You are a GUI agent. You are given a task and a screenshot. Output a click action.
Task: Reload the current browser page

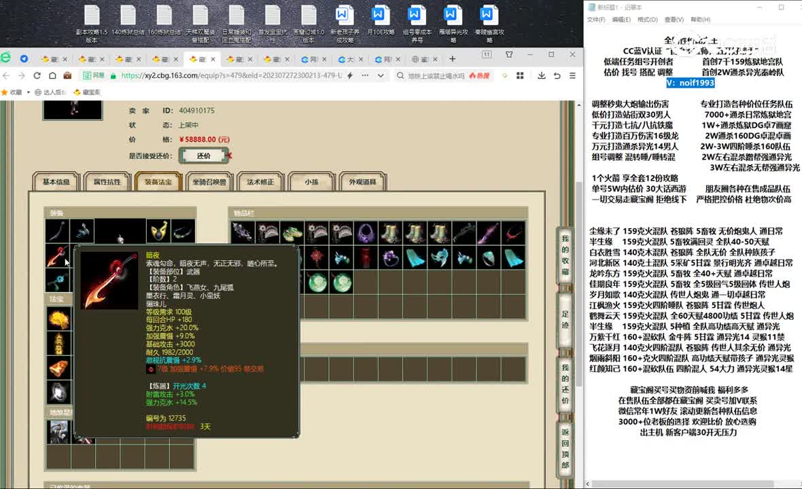point(37,75)
